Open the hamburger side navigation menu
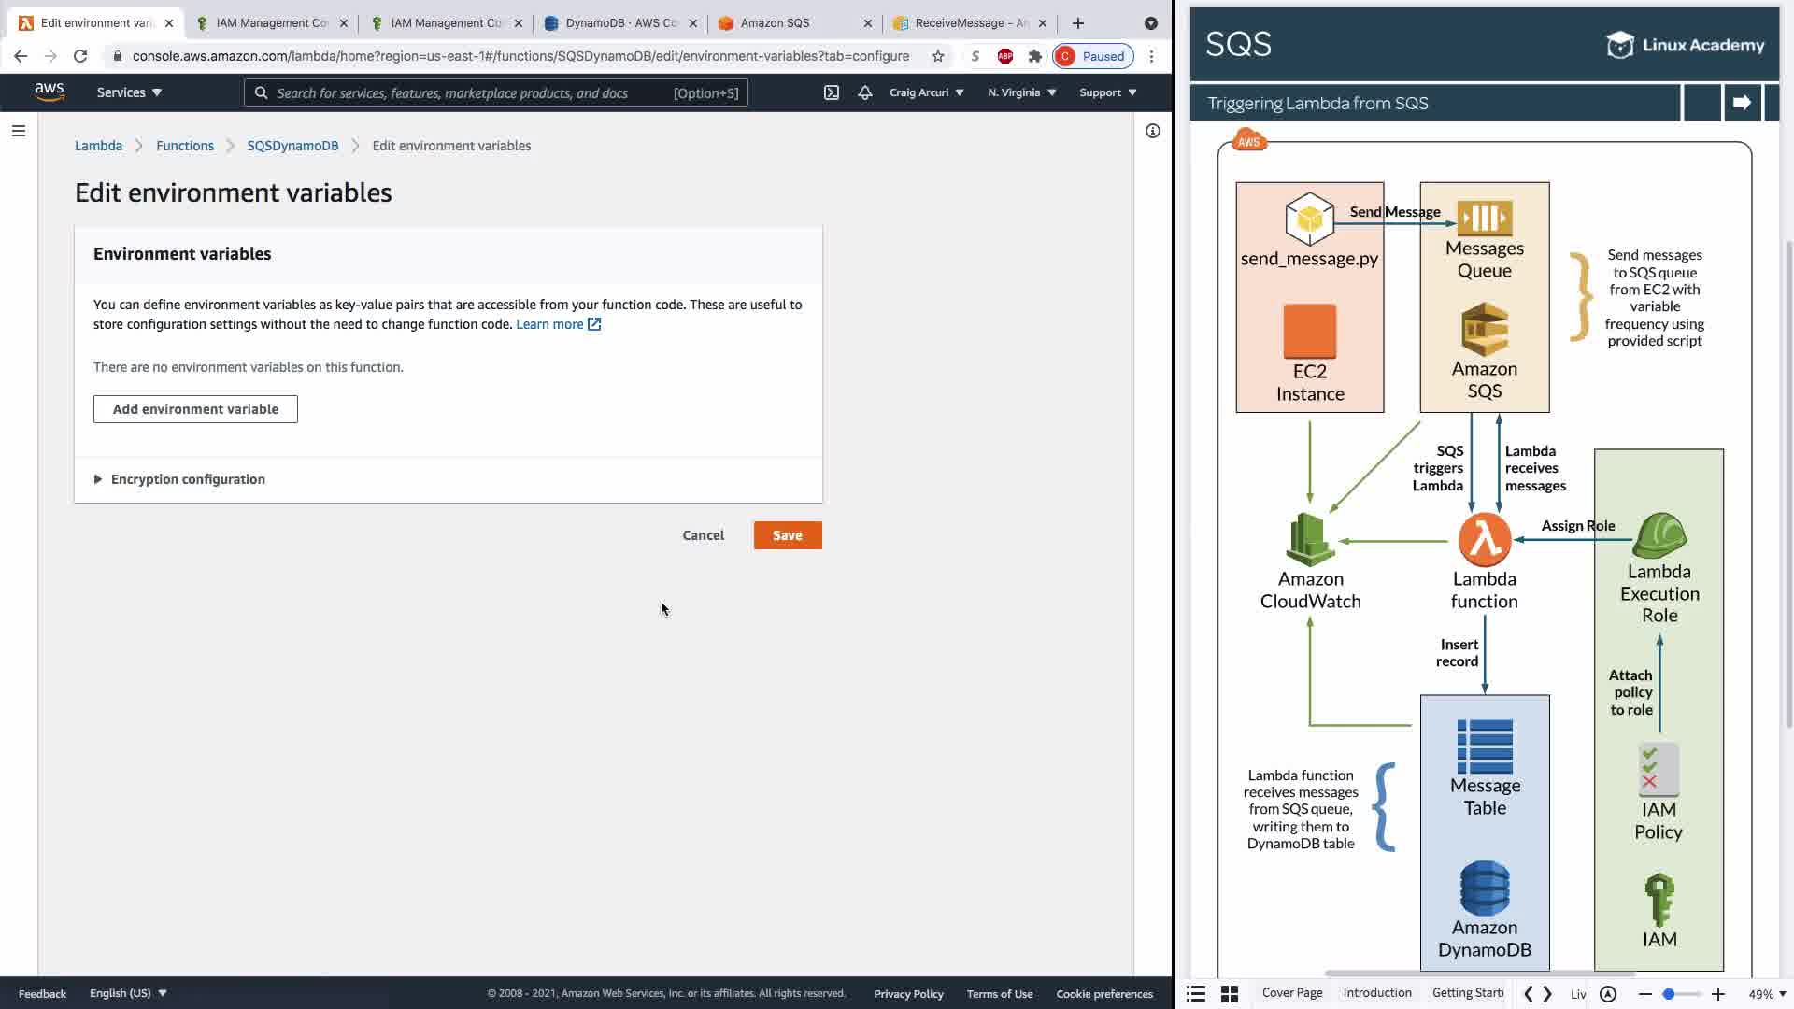Image resolution: width=1794 pixels, height=1009 pixels. 18,131
